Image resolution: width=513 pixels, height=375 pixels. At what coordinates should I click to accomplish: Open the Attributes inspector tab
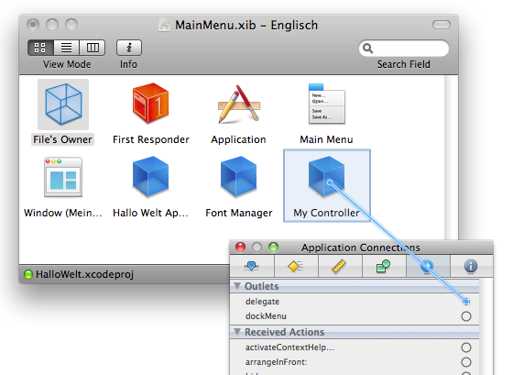point(252,266)
